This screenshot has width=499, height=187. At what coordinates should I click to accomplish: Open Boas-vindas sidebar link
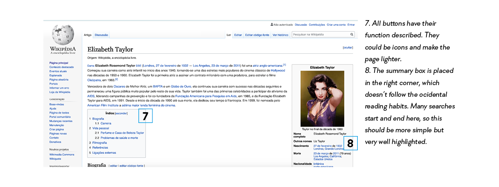coord(57,104)
